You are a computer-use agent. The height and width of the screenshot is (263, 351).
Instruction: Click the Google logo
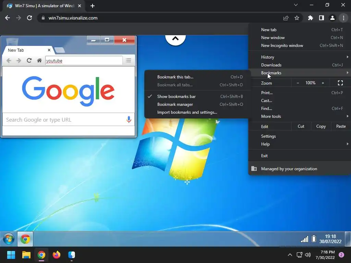click(x=68, y=91)
